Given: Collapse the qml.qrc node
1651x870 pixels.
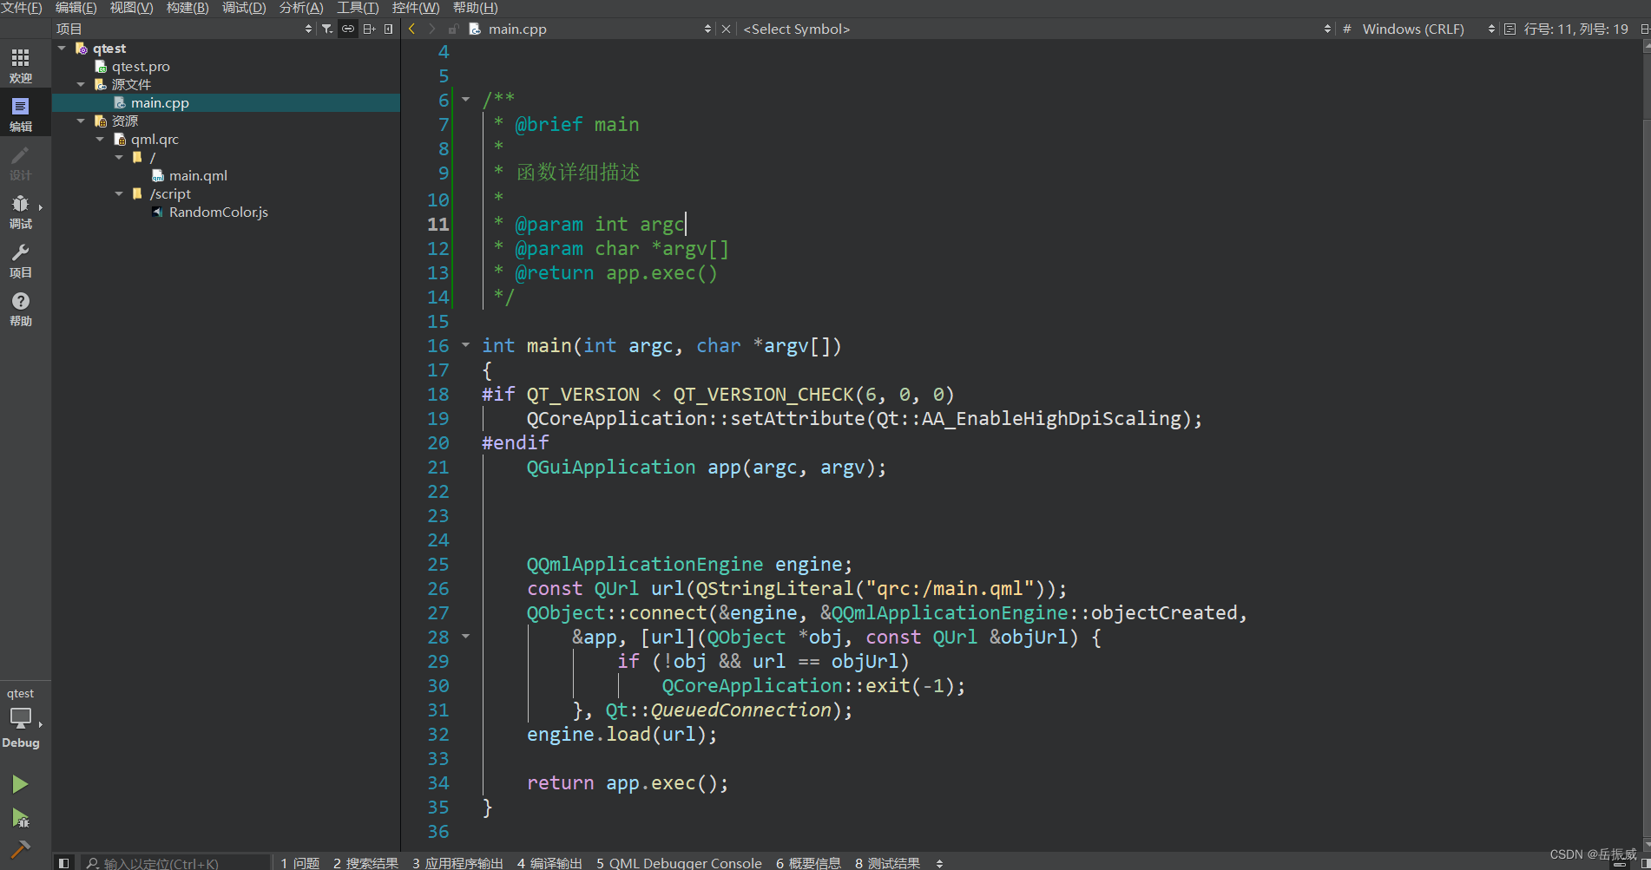Looking at the screenshot, I should pyautogui.click(x=100, y=139).
